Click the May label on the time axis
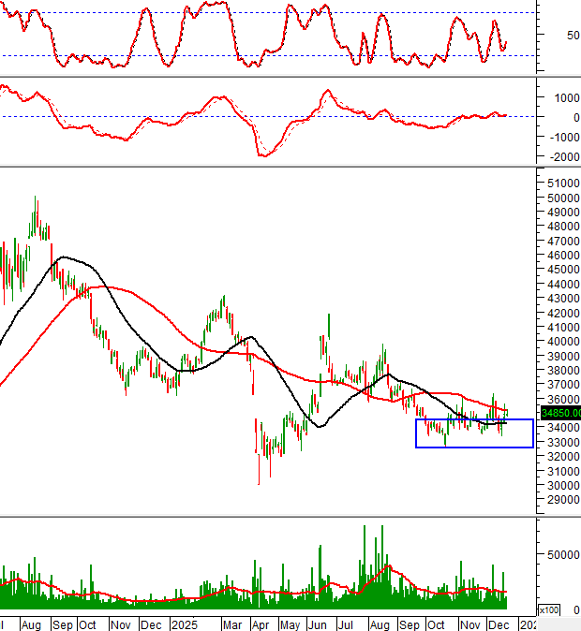The width and height of the screenshot is (581, 631). tap(290, 624)
